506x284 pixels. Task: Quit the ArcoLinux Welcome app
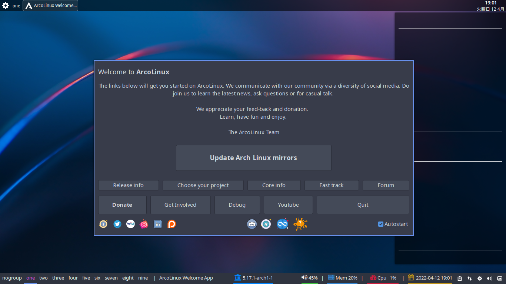363,205
